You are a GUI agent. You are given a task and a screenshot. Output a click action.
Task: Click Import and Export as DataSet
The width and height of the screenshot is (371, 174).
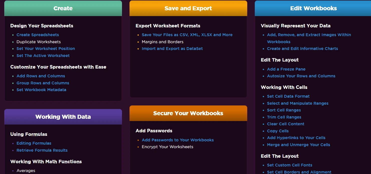[172, 49]
